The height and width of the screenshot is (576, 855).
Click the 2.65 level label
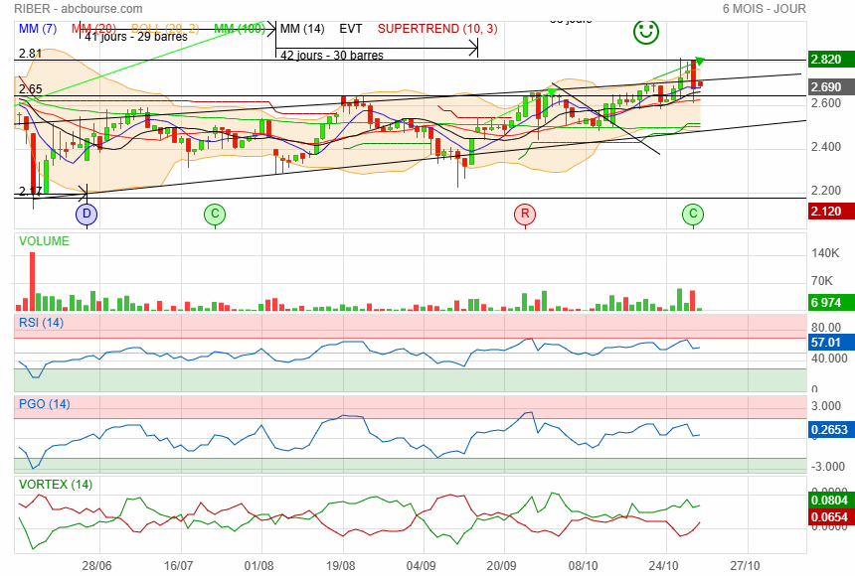[30, 89]
